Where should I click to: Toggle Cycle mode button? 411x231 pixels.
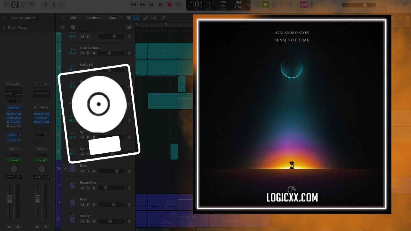pyautogui.click(x=179, y=4)
